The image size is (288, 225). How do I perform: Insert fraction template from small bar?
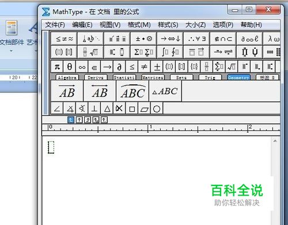point(207,67)
